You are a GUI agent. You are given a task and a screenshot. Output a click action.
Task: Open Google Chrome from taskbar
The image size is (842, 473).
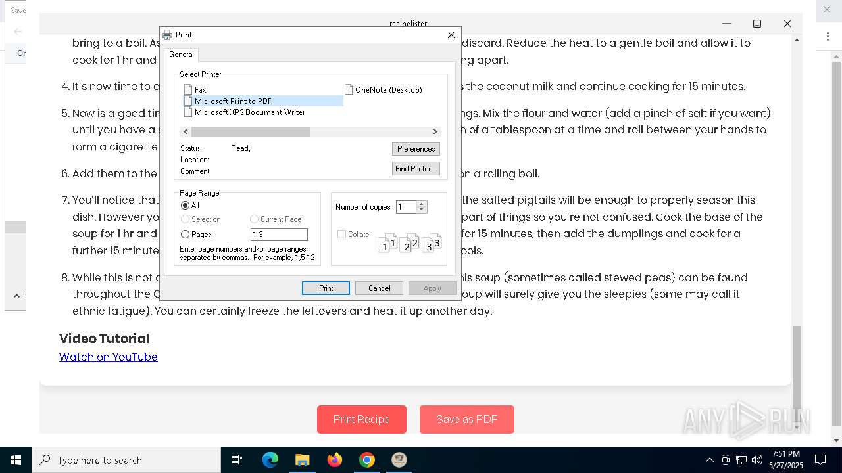coord(367,460)
